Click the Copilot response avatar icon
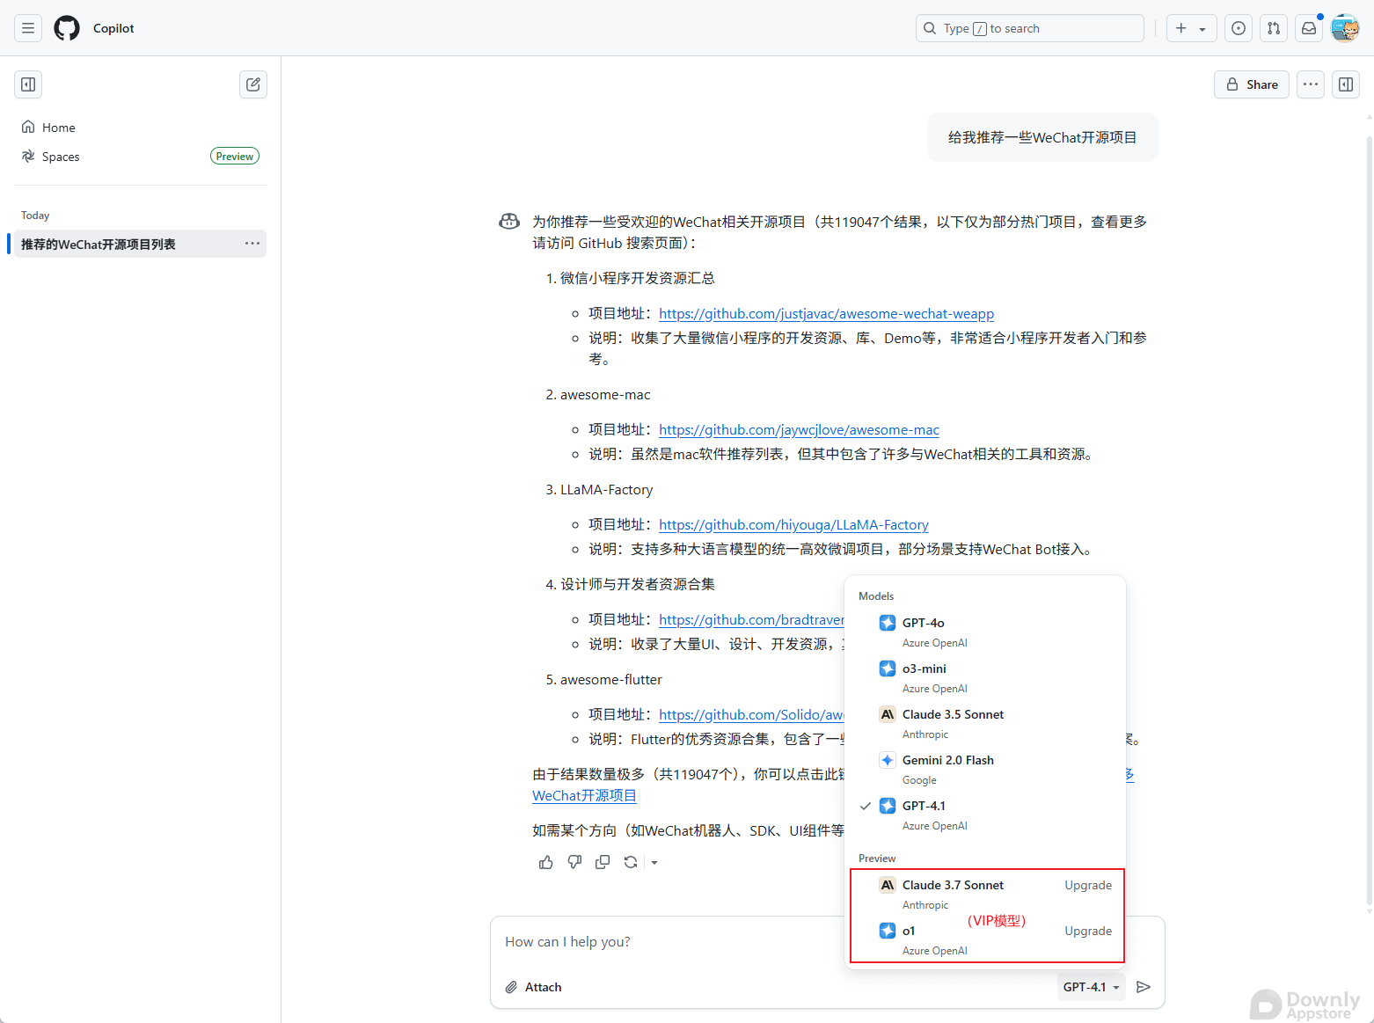Viewport: 1374px width, 1023px height. pyautogui.click(x=509, y=222)
